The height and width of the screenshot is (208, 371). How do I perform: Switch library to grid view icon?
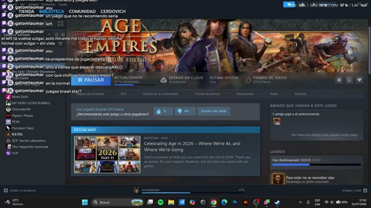tap(60, 23)
